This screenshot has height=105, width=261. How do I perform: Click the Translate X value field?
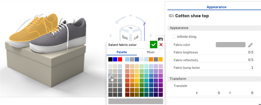(209, 93)
